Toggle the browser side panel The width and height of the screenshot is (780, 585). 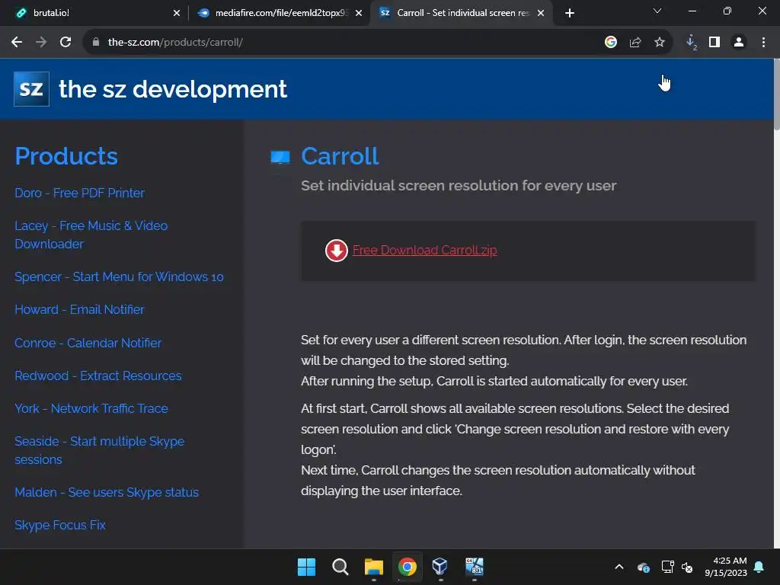[x=714, y=43]
